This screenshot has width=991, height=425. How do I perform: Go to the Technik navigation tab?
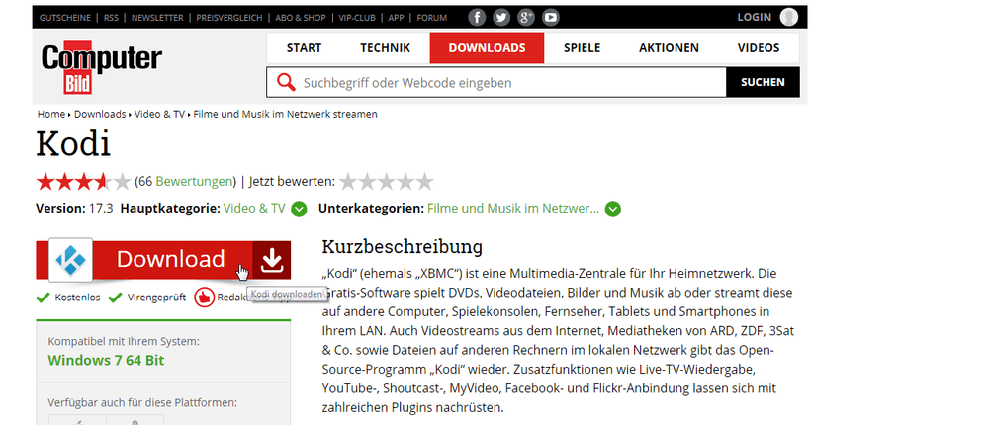click(385, 47)
